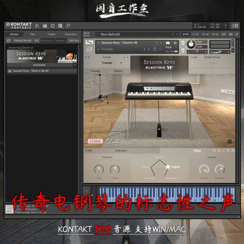Click the Treble equalizer knob
The image size is (244, 244).
[115, 170]
